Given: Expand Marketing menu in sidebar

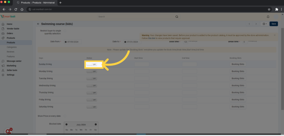Looking at the screenshot, I should [11, 66].
